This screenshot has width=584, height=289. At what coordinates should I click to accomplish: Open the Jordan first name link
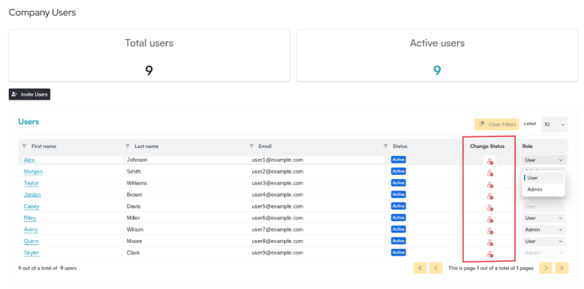(x=33, y=195)
